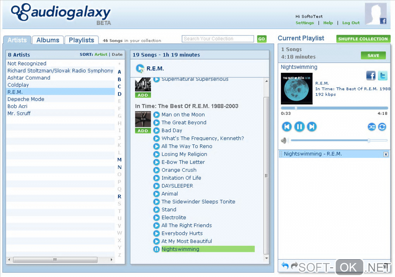
Task: Play the song Everybody Hurts
Action: click(156, 233)
